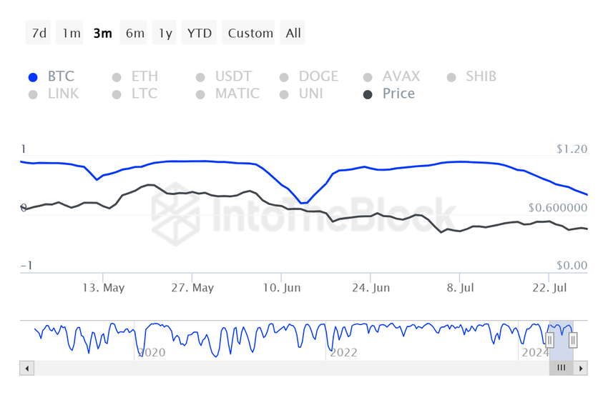Click the horizontal scrollbar thumb

tap(561, 369)
